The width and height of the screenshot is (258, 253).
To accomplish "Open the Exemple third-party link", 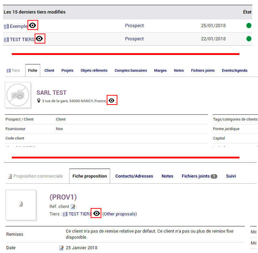I will [19, 26].
